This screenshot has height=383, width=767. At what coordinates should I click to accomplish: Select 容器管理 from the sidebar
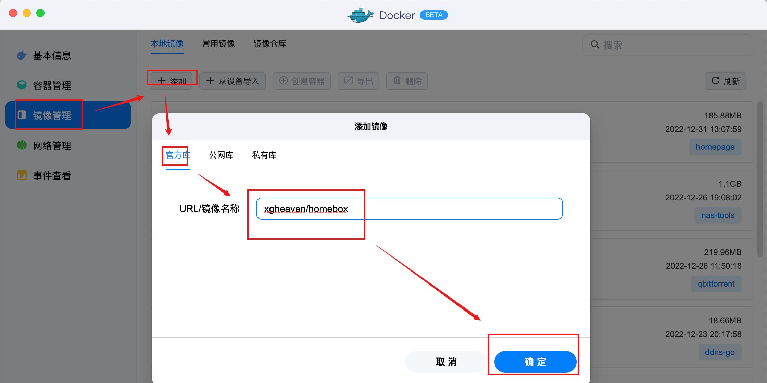[x=51, y=85]
